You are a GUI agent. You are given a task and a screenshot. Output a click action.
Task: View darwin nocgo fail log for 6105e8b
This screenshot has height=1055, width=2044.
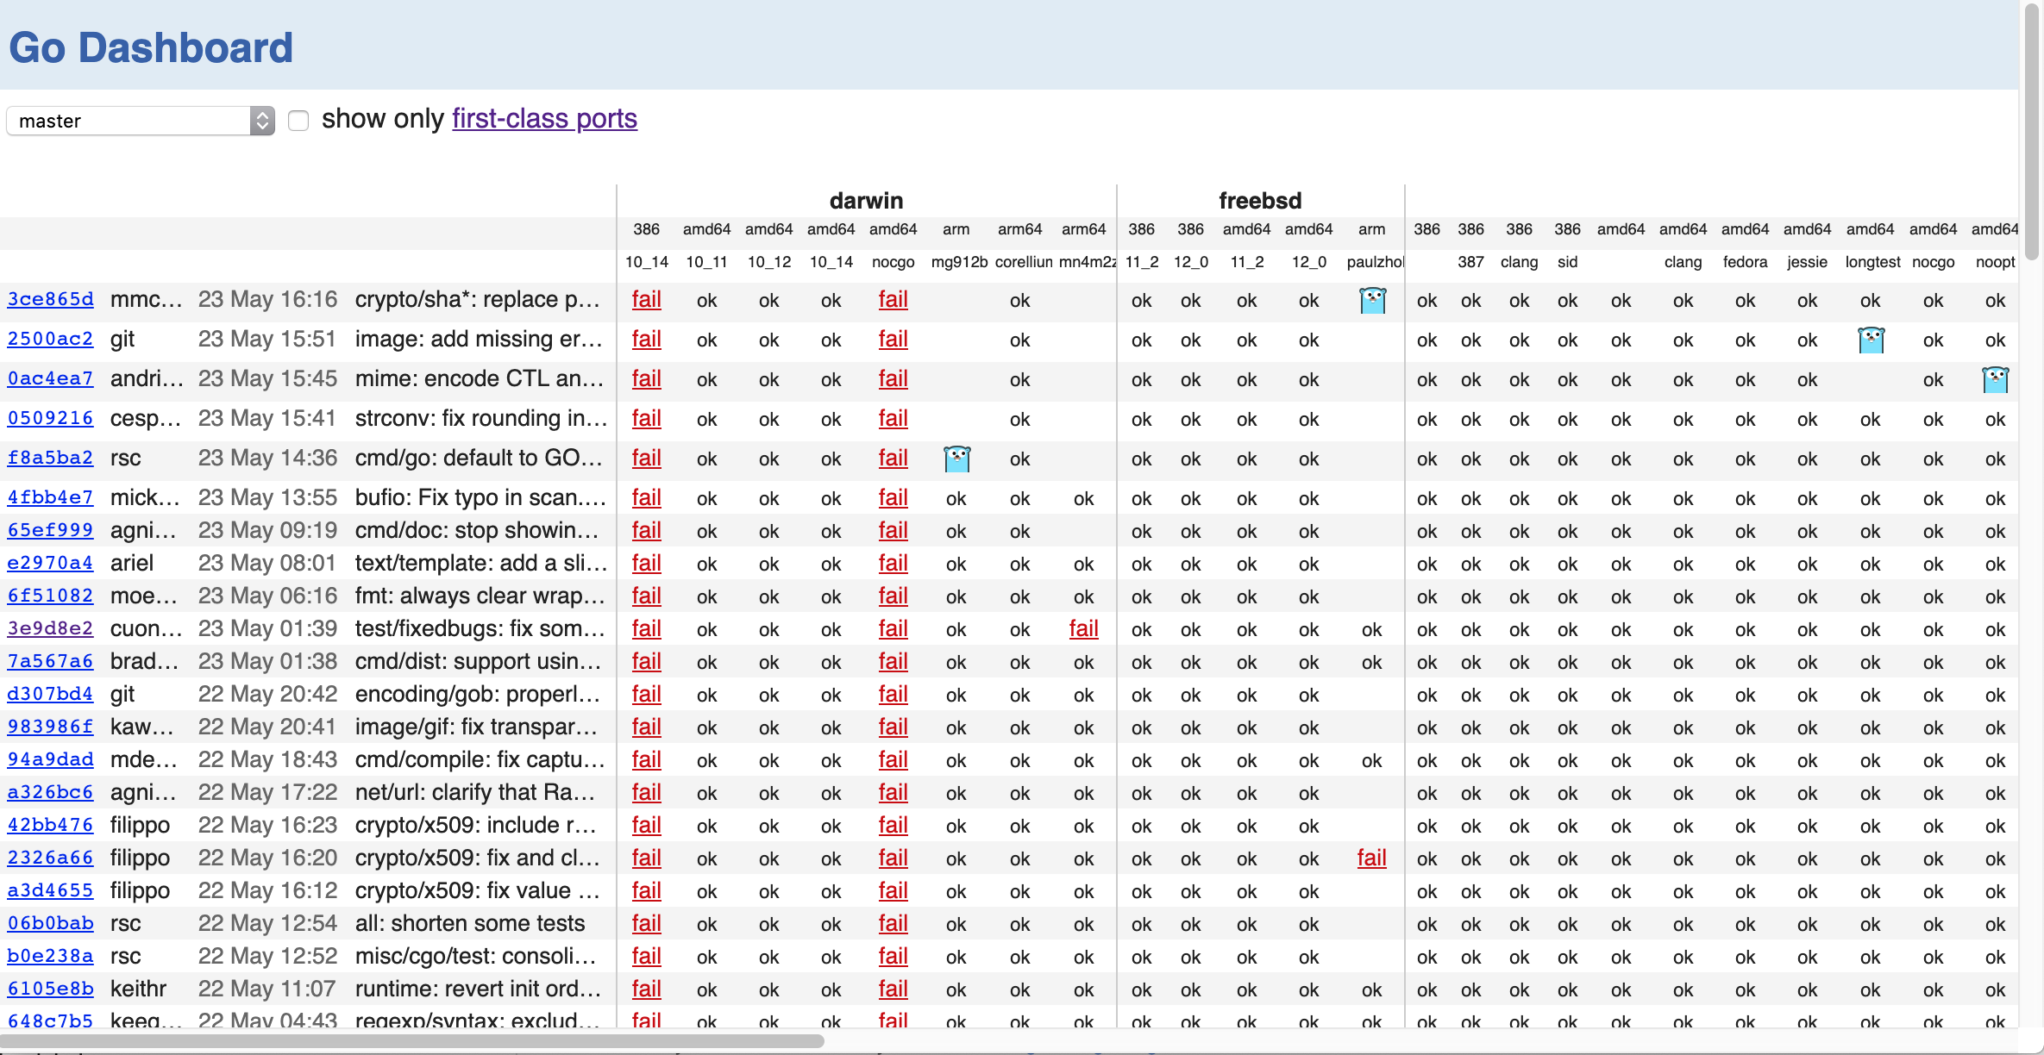pos(893,989)
